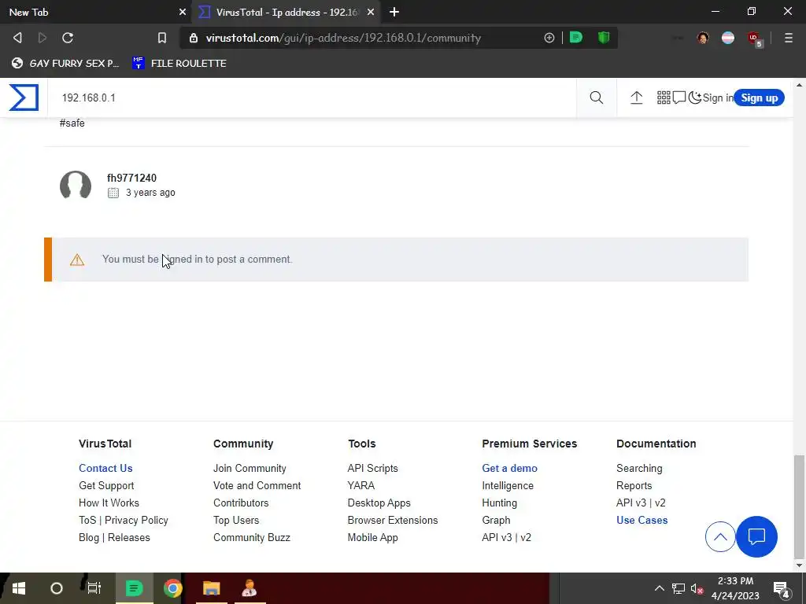Open the Community Buzz footer link
The image size is (806, 604).
251,537
